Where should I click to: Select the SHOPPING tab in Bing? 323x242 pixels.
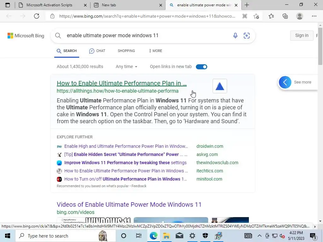coord(126,51)
